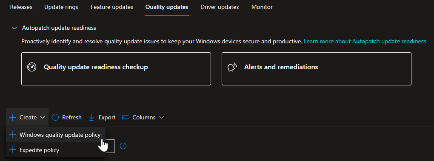Click the gauge icon on readiness checkup card
Screen dimensions: 434x161
click(32, 67)
